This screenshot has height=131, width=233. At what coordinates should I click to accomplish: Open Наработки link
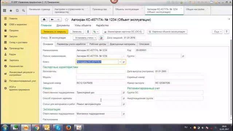(102, 25)
